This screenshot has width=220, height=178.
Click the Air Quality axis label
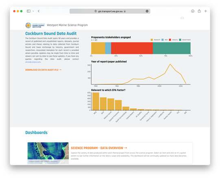139,115
